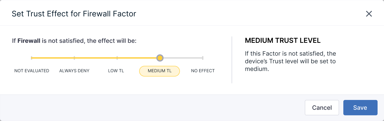Select the NOT EVALUATED label
Screen dimensions: 384x121
click(32, 71)
